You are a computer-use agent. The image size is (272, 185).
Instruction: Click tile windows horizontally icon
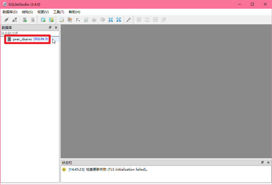pyautogui.click(x=155, y=20)
